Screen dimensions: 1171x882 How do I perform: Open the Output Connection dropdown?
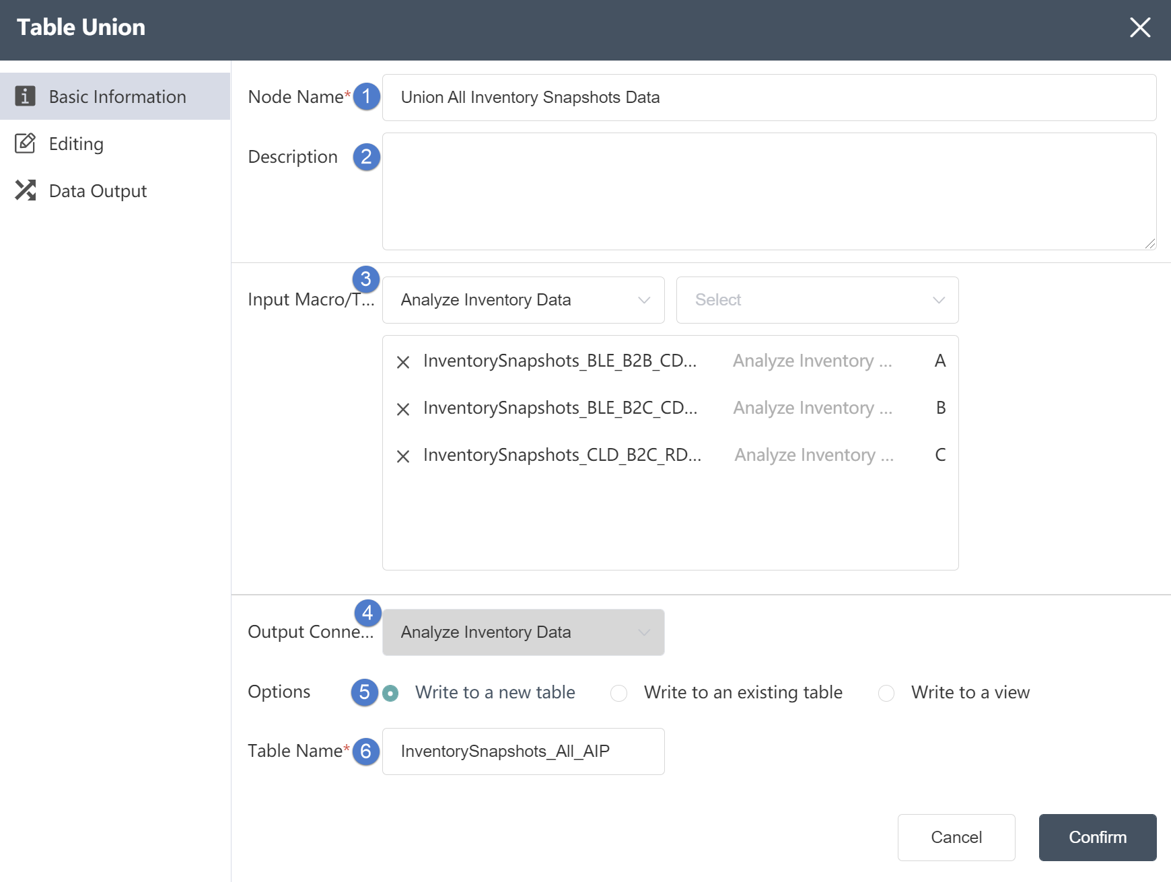524,632
